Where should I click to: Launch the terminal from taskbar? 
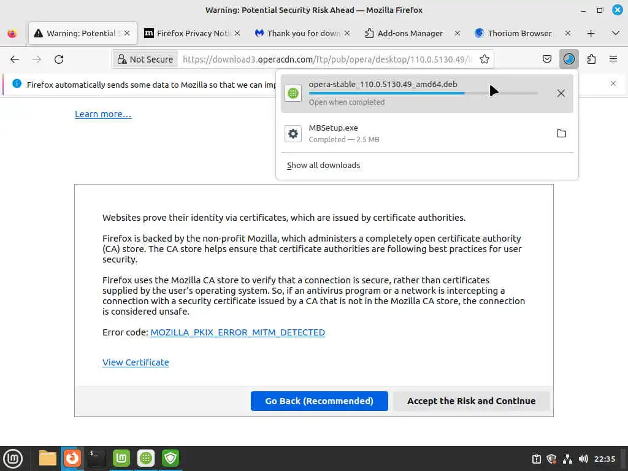(96, 459)
